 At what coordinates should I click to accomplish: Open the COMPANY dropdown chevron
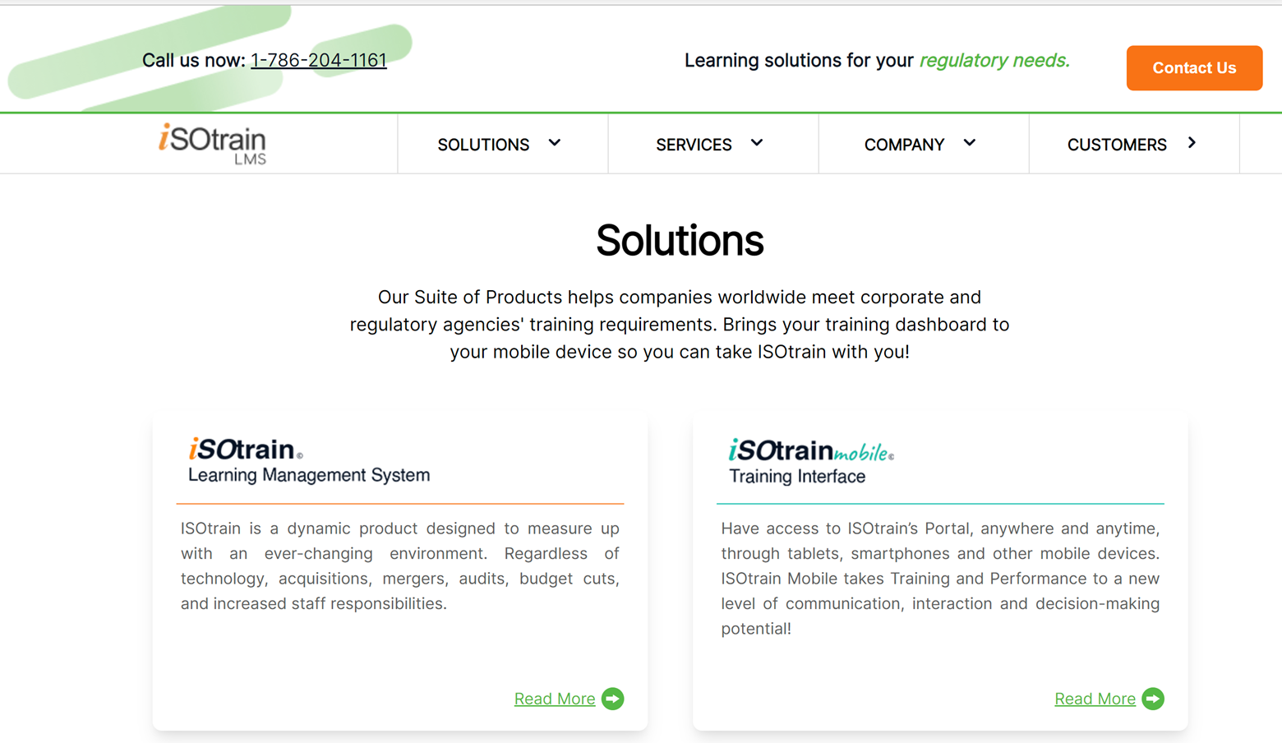pyautogui.click(x=970, y=141)
